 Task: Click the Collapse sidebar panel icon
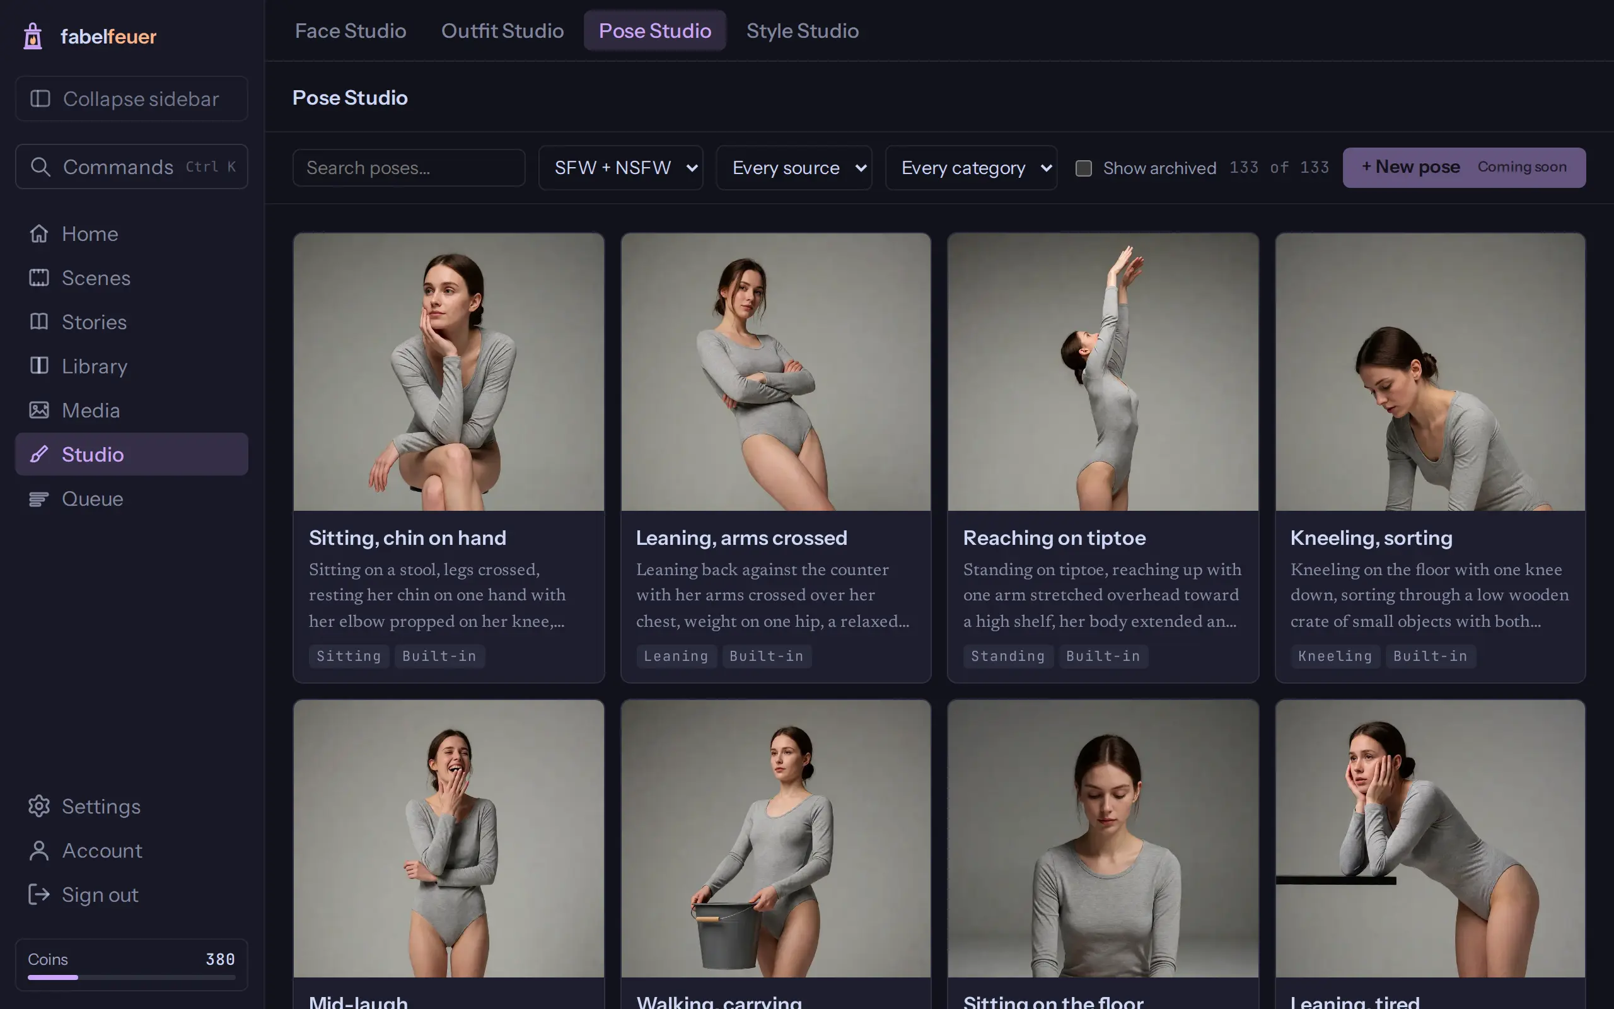tap(40, 99)
